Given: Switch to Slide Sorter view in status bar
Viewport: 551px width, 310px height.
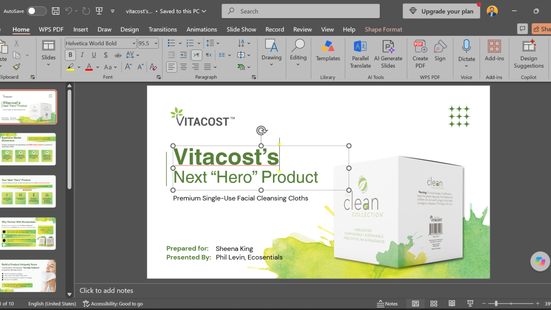Looking at the screenshot, I should click(433, 304).
